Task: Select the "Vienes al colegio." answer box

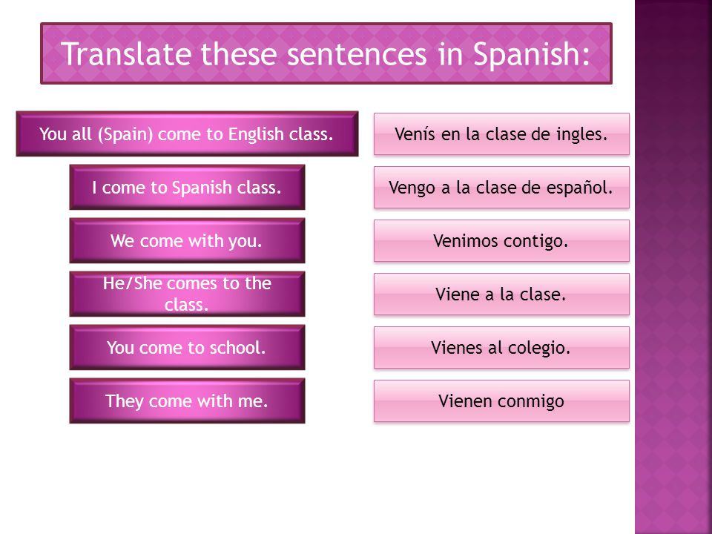Action: (501, 347)
